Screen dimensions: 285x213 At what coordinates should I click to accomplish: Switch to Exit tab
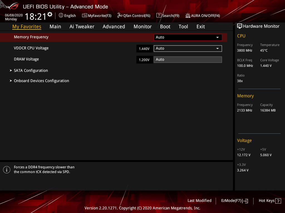(201, 27)
